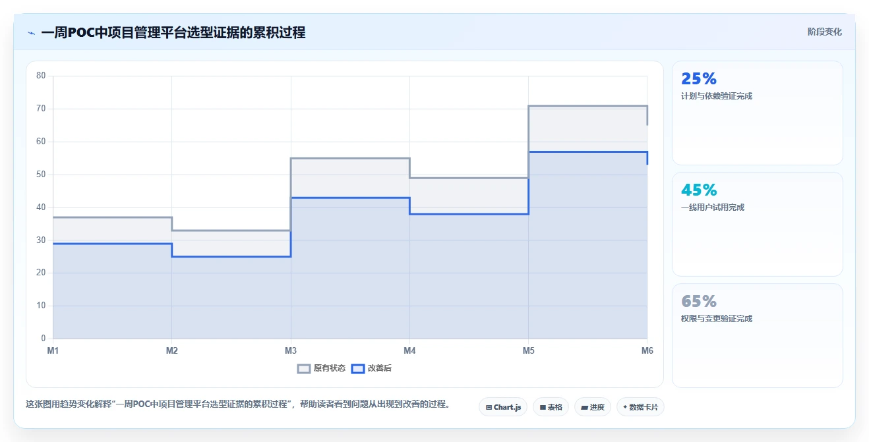This screenshot has width=869, height=442.
Task: Select the 65% 权限与变更验证完成 card
Action: point(757,335)
